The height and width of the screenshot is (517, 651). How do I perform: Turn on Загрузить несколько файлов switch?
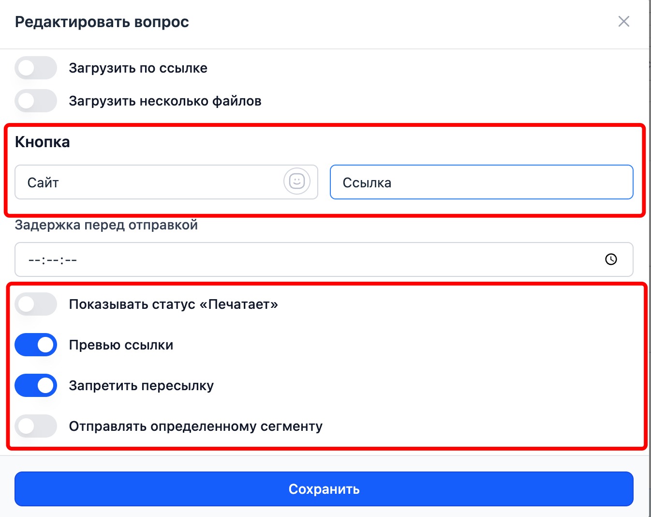36,101
